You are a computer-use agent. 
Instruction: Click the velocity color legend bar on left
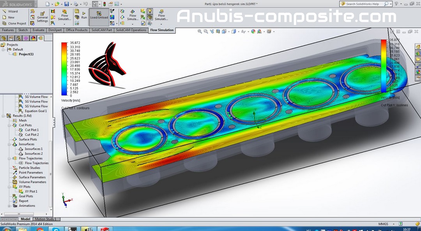[64, 69]
